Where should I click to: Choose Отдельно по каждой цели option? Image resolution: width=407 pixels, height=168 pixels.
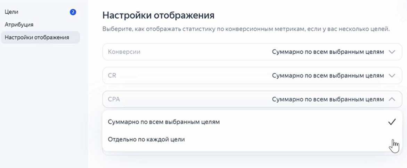[x=146, y=140]
